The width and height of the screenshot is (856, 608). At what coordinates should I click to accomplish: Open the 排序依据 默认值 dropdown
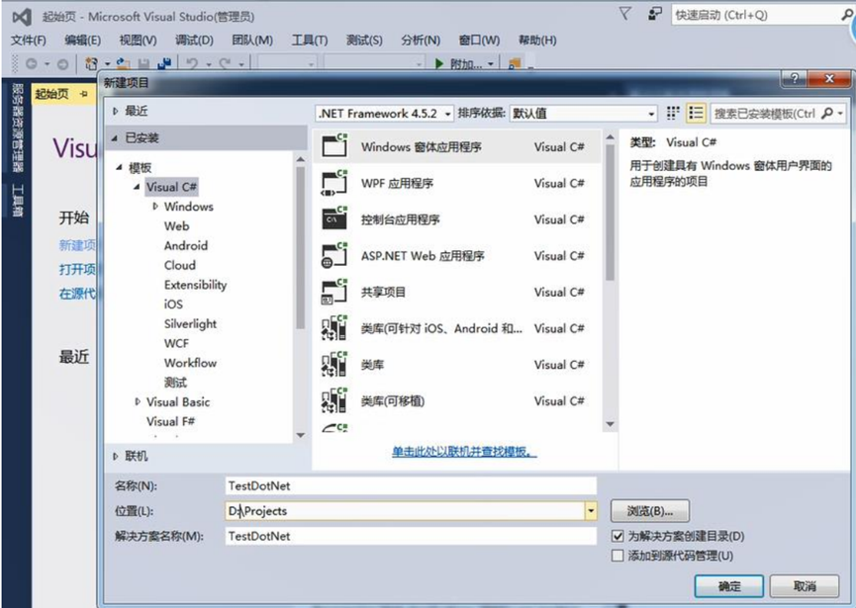click(653, 113)
